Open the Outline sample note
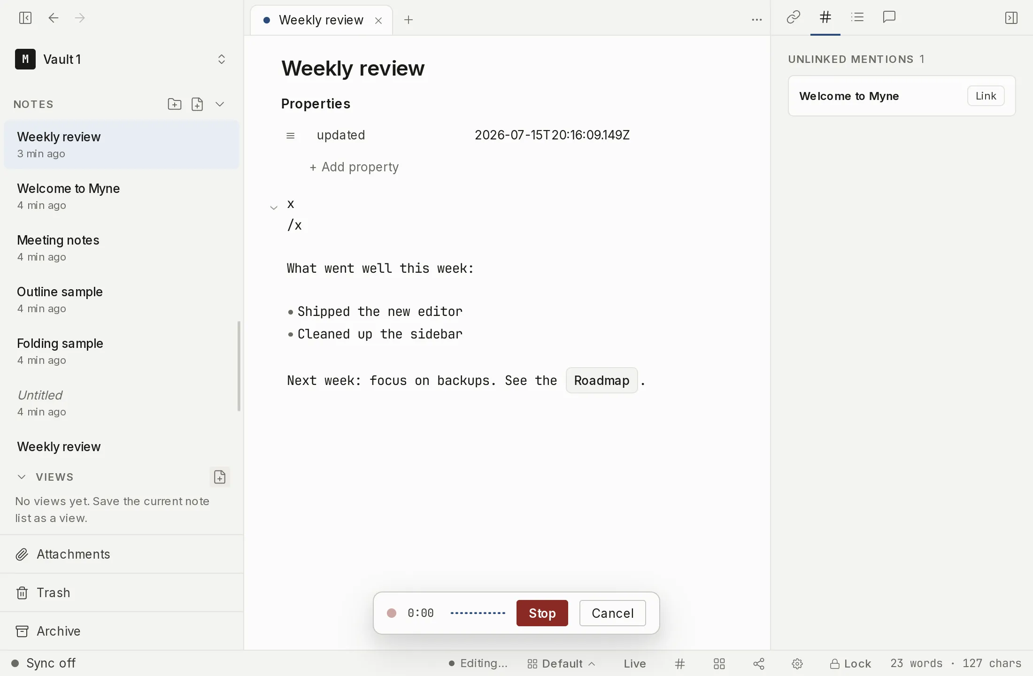This screenshot has height=676, width=1033. pyautogui.click(x=122, y=300)
